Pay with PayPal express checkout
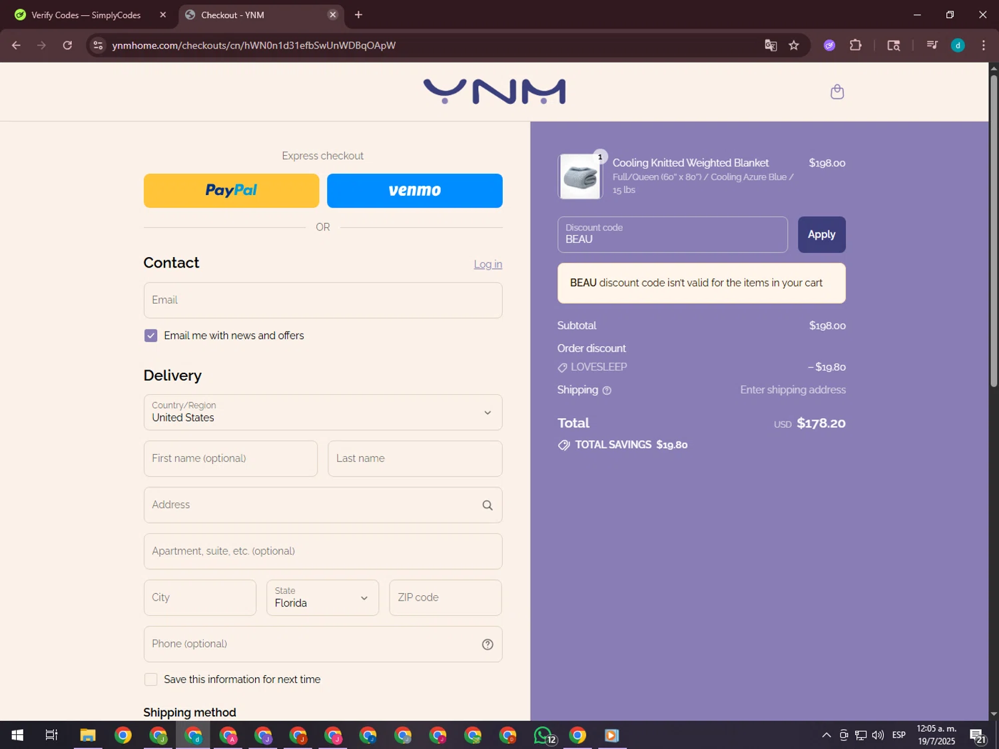This screenshot has height=749, width=999. (x=231, y=190)
